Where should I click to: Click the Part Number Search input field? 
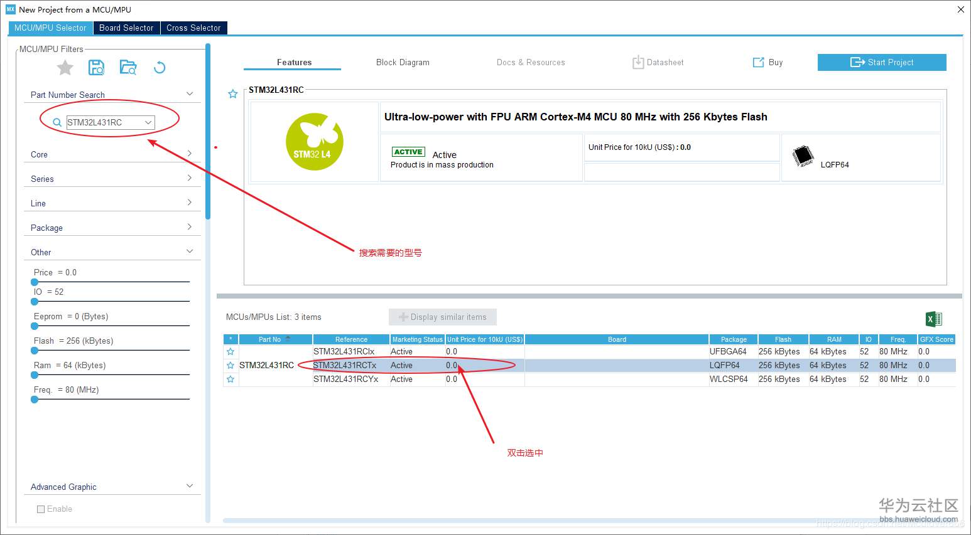coord(104,122)
